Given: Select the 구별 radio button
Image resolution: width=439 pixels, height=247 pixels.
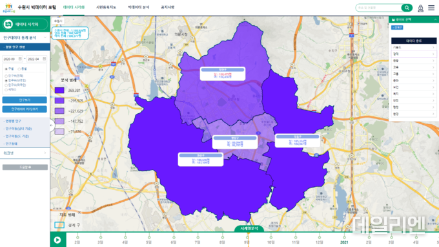Looking at the screenshot, I should [x=6, y=69].
